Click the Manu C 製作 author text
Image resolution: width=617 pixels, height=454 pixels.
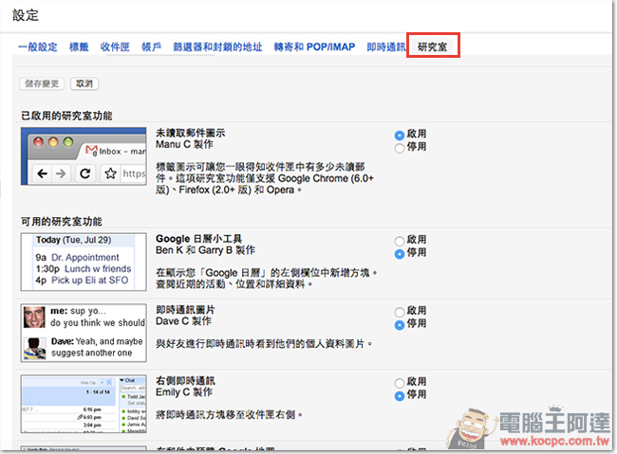pyautogui.click(x=184, y=145)
